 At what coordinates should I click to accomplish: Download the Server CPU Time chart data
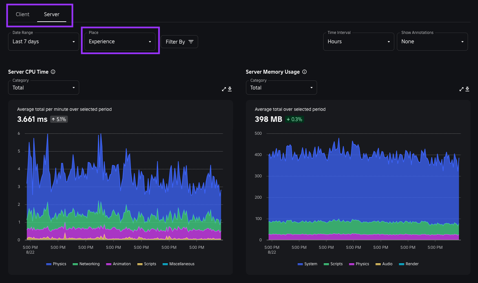pos(230,89)
